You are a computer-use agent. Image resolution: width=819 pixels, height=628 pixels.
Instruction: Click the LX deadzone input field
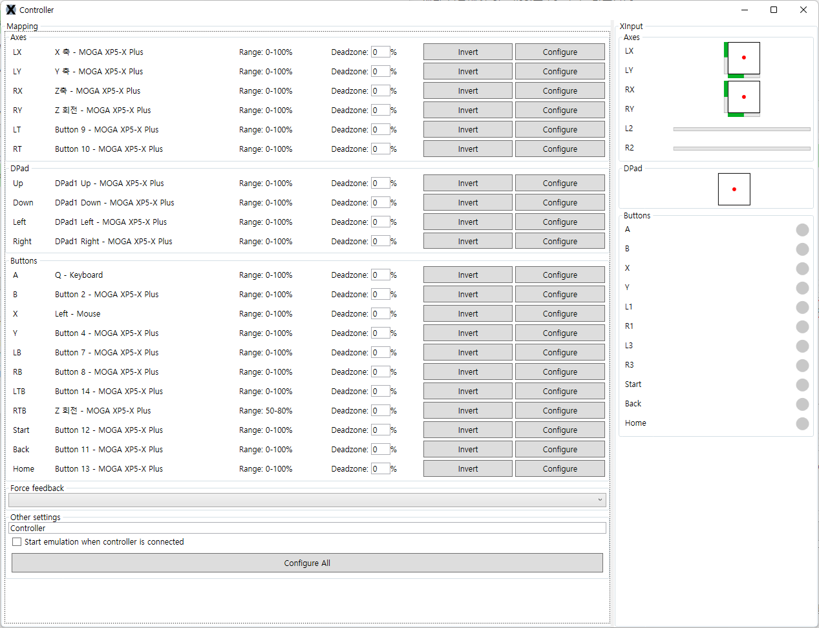[380, 52]
